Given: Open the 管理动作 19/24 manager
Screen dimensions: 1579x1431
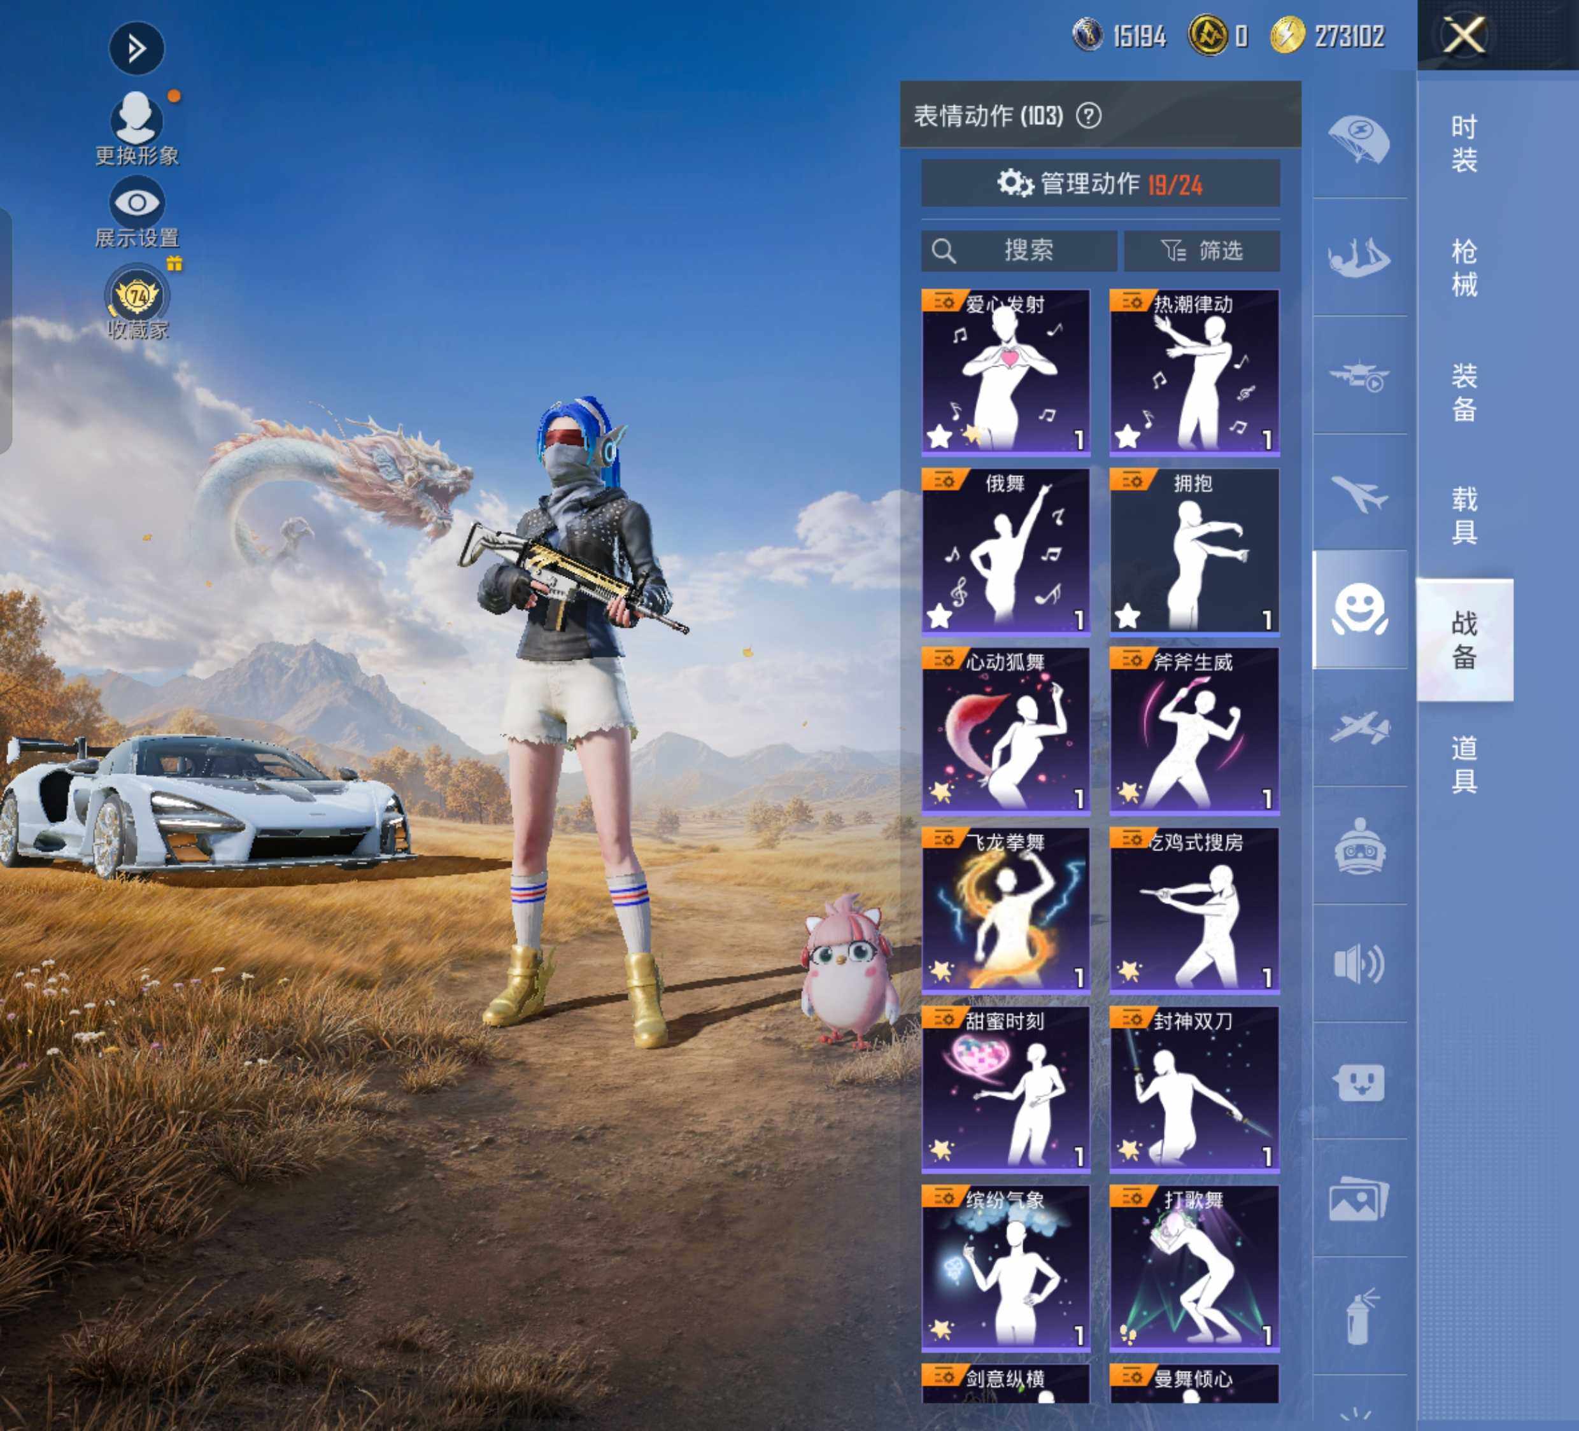Looking at the screenshot, I should pyautogui.click(x=1100, y=183).
